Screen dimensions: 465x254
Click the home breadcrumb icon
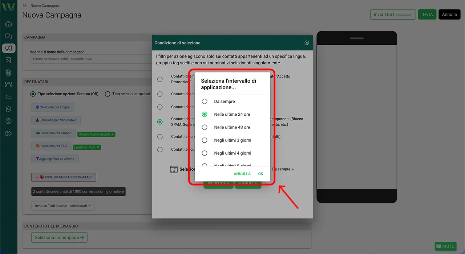point(24,6)
